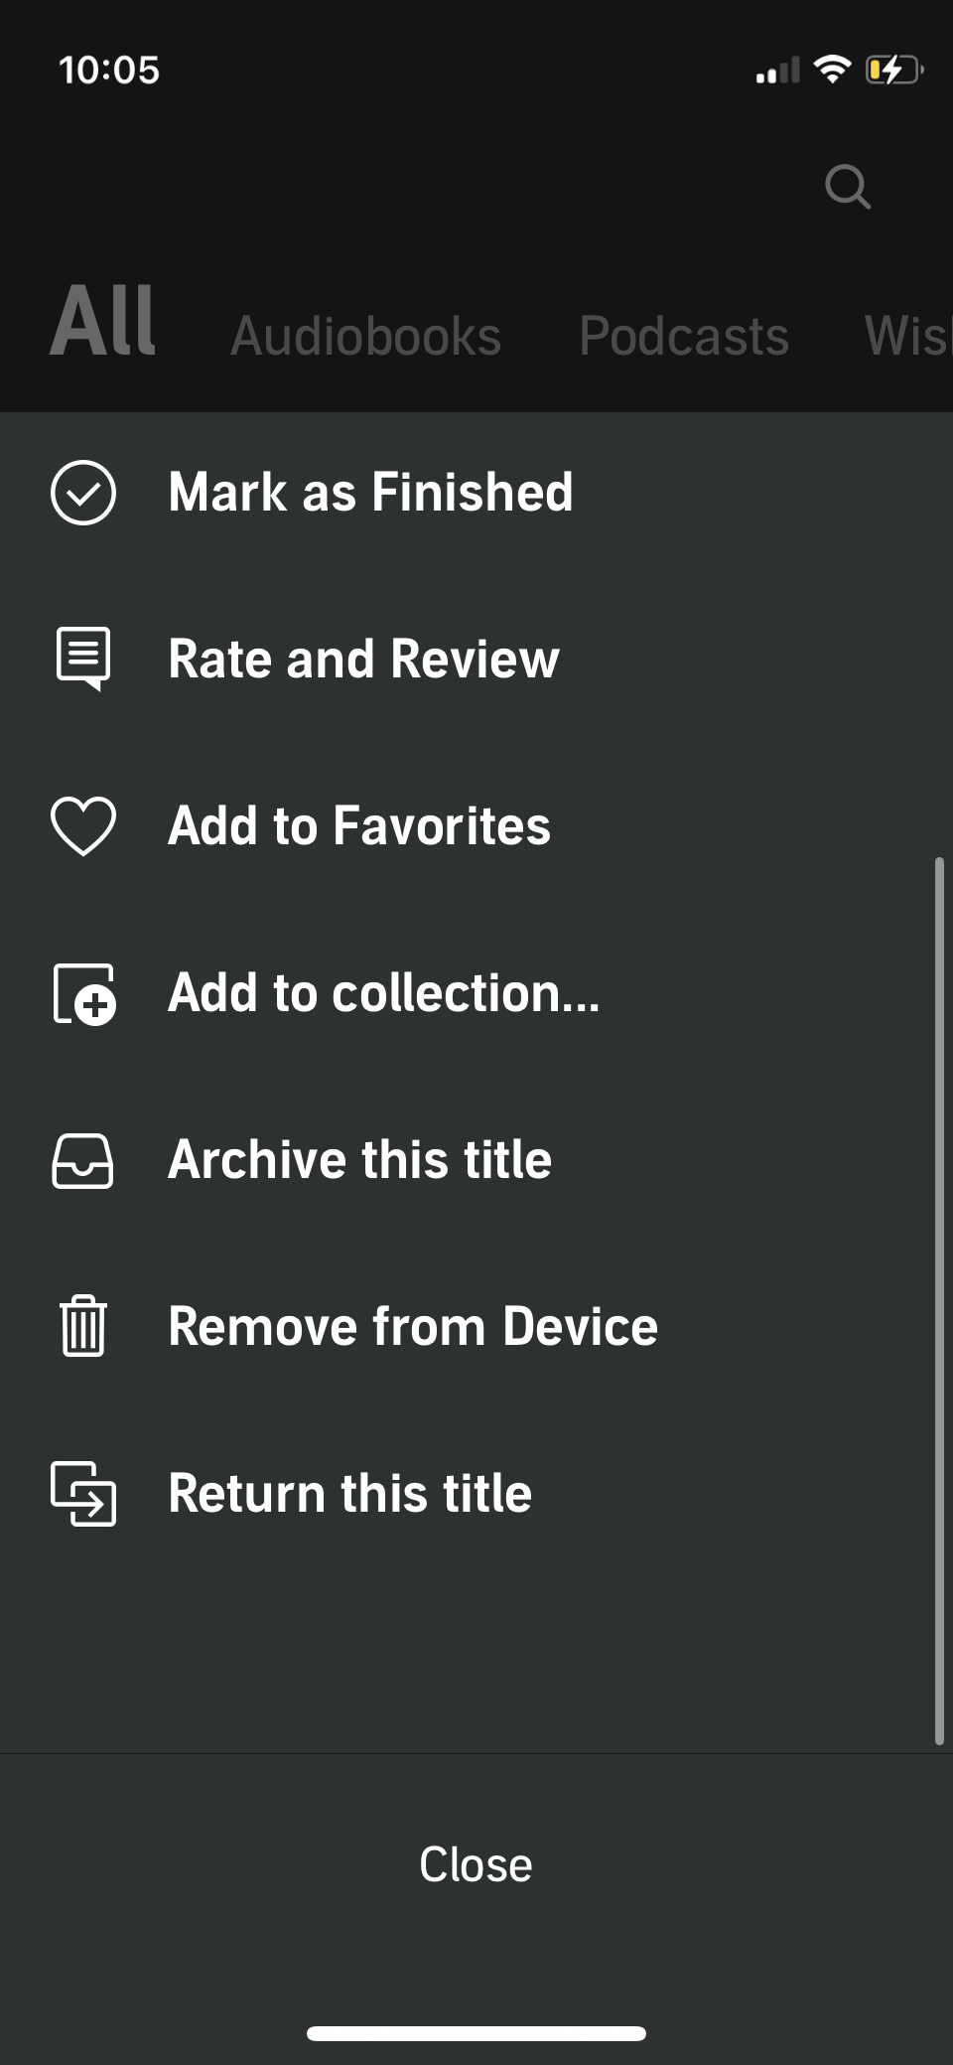Tap the checkmark circle icon
Screen dimensions: 953x2065
pos(83,493)
